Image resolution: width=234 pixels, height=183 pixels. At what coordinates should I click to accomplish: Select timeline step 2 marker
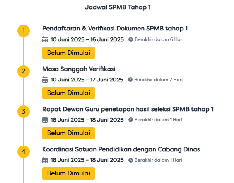pos(24,71)
